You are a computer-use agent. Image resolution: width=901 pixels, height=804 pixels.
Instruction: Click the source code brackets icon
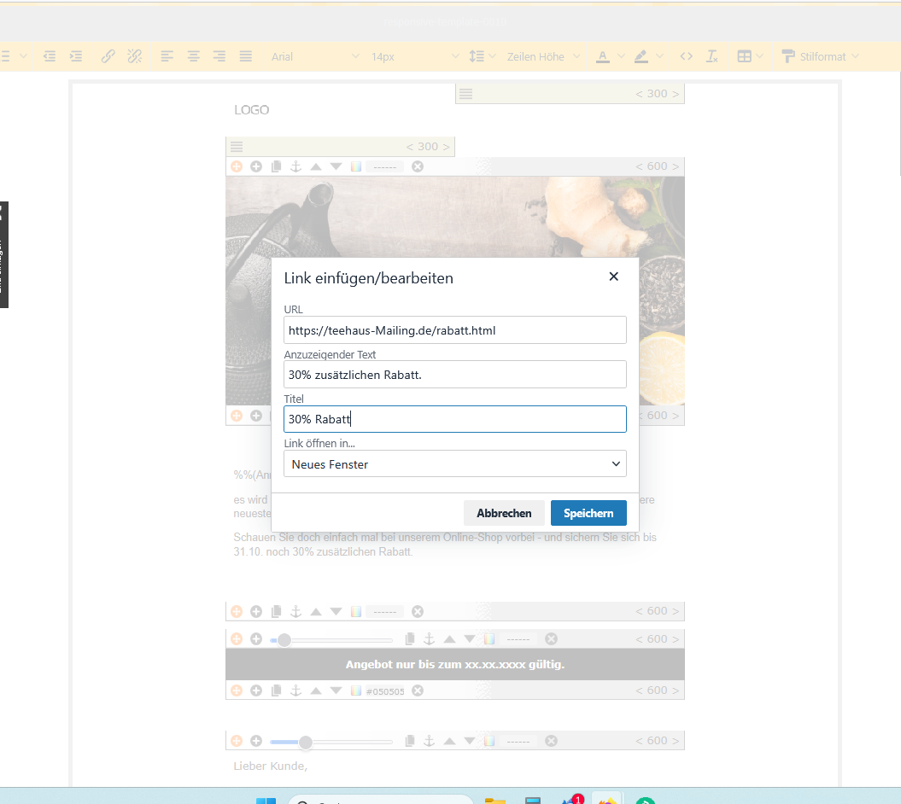coord(686,56)
